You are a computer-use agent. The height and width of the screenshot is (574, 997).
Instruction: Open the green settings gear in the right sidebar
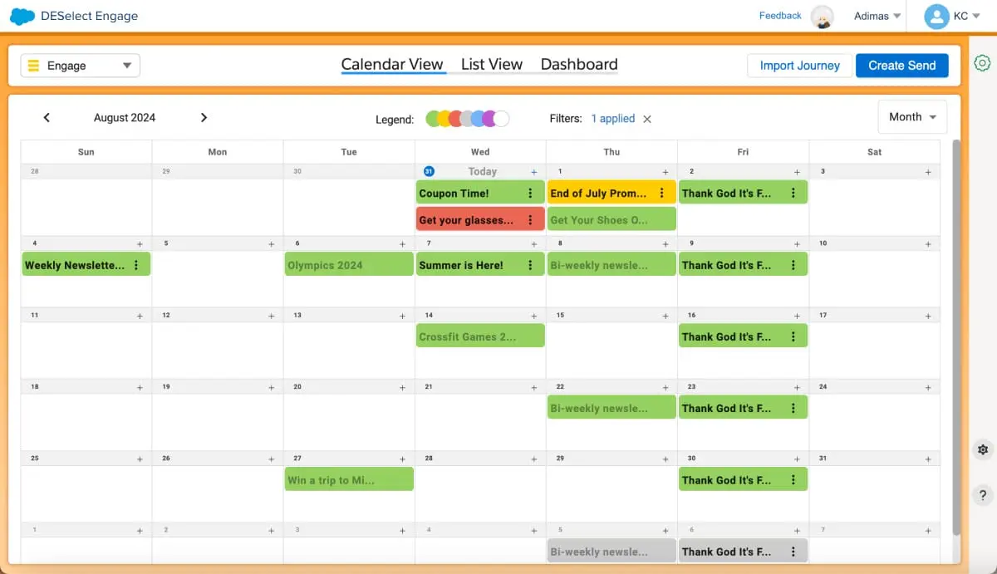click(982, 63)
